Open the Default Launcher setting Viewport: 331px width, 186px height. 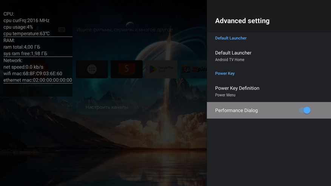coord(269,56)
